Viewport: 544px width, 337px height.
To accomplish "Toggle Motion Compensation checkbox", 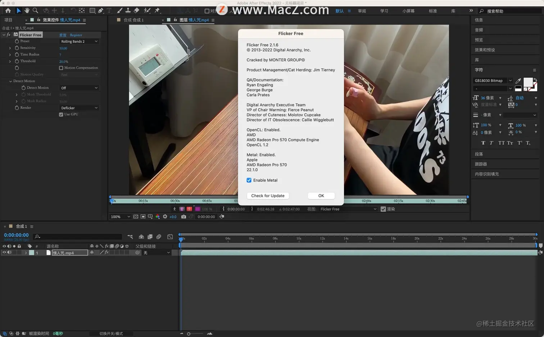I will click(x=61, y=68).
